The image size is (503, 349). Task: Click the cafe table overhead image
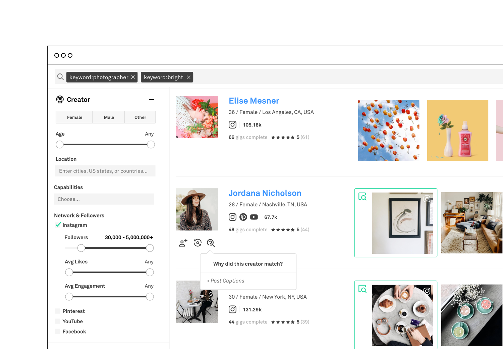click(x=402, y=315)
